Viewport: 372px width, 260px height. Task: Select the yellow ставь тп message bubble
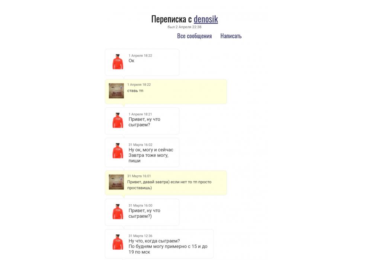166,92
